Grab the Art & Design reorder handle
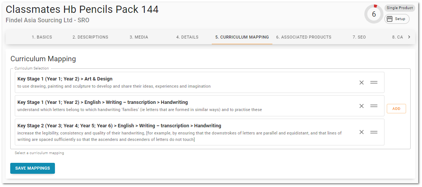 point(374,83)
